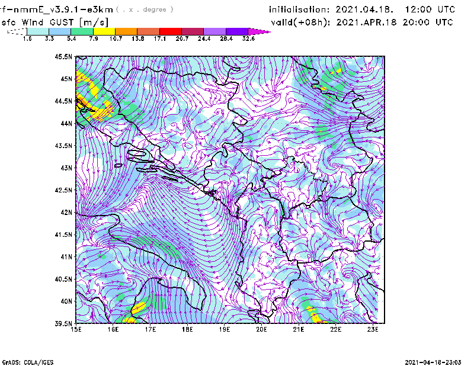Screen dimensions: 474x366
Task: Click the '43.5N' latitude label
Action: click(63, 146)
